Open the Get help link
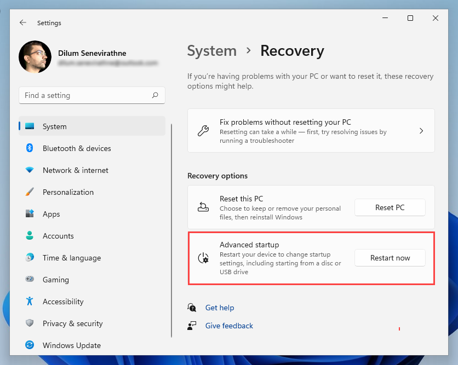Screen dimensions: 458x365 (220, 308)
